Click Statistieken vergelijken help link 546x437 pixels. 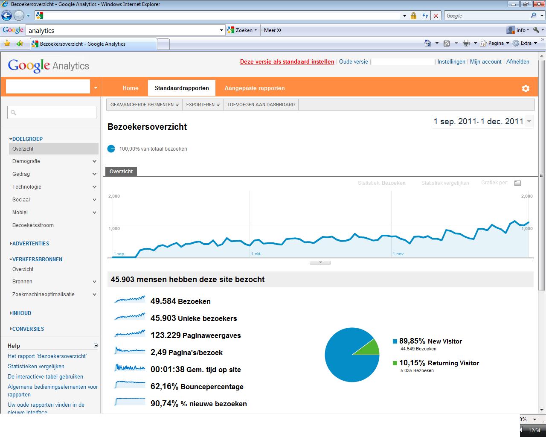pos(36,366)
